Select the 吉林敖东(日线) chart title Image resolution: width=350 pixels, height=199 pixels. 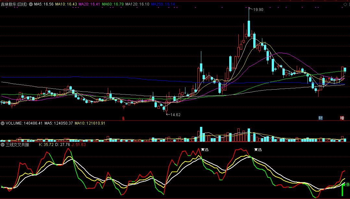14,4
